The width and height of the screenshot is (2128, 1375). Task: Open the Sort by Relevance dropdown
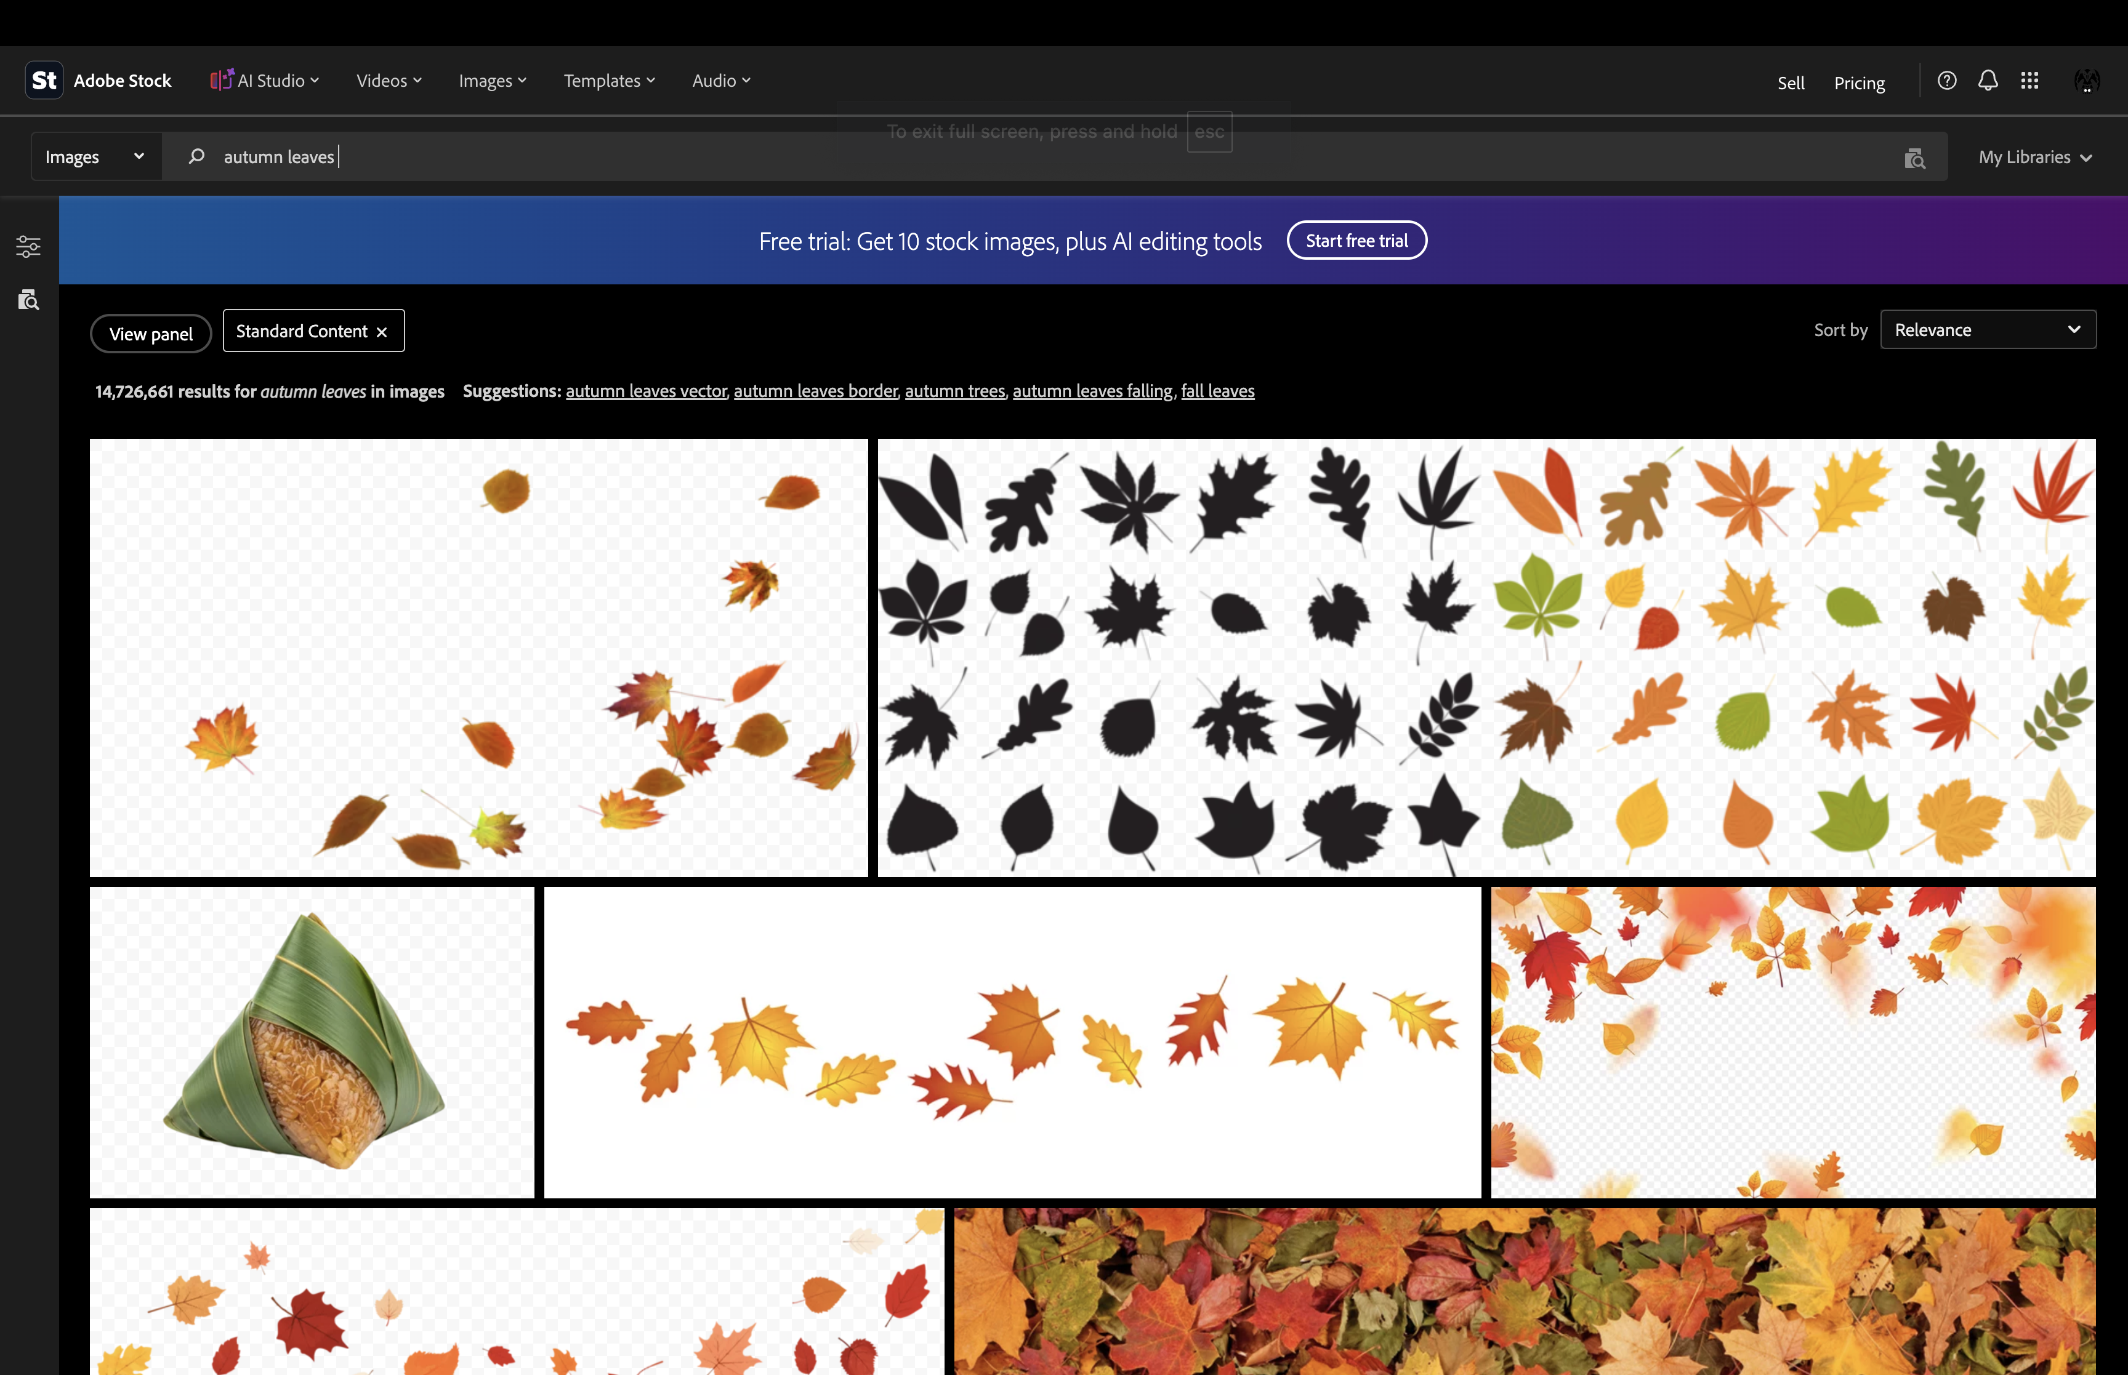[1988, 329]
